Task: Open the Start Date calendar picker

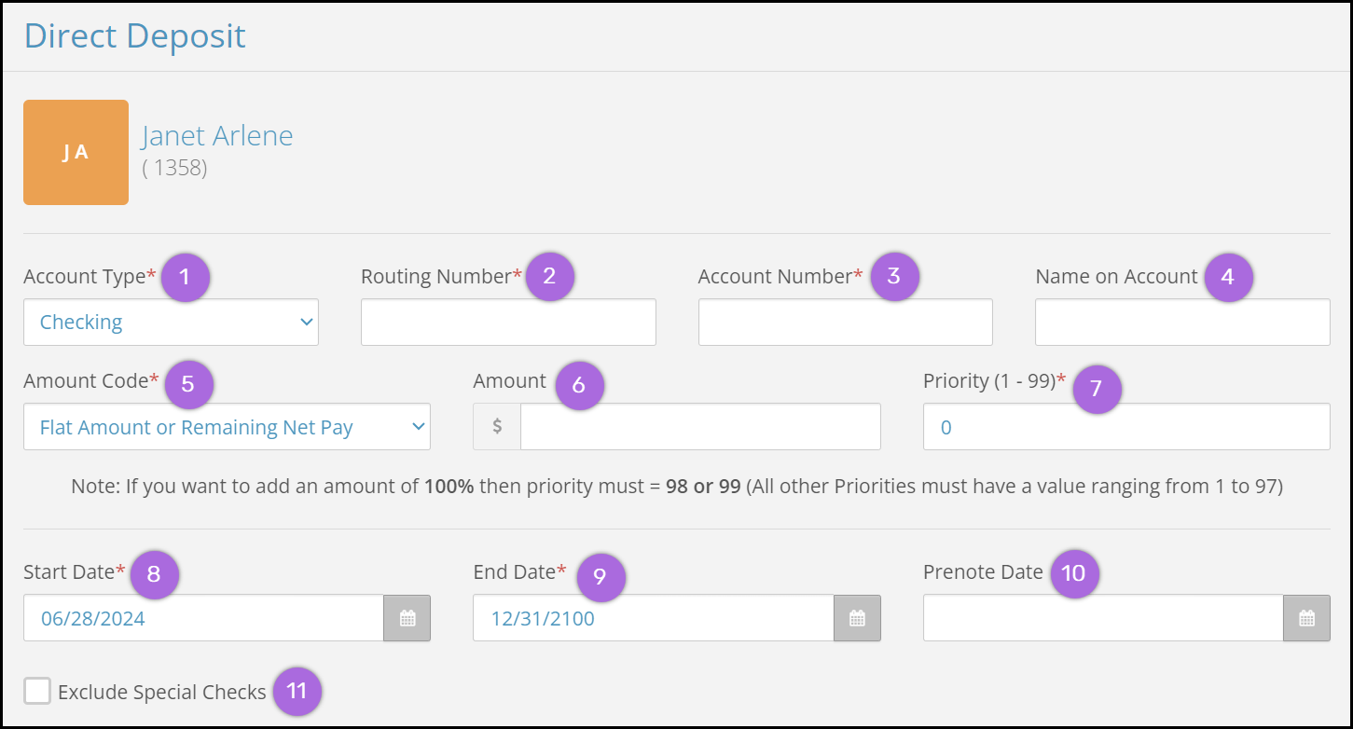Action: [407, 618]
